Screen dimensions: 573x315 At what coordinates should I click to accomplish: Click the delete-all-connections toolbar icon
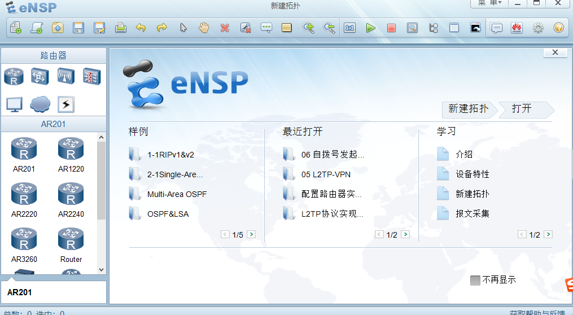246,28
